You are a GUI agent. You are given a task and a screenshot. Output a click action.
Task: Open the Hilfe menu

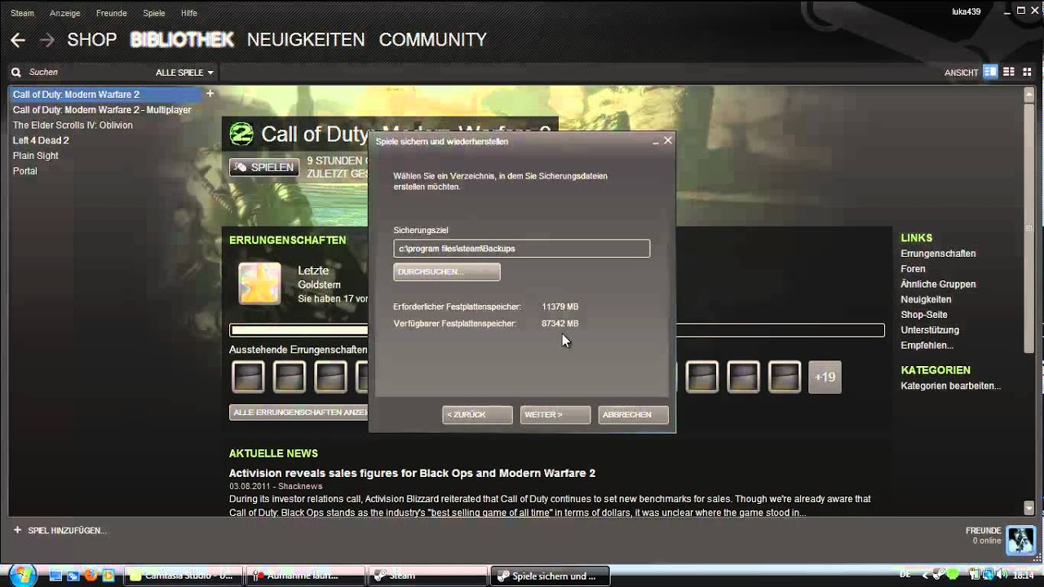tap(189, 13)
